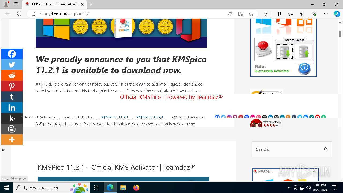Click KMSPico 11.2.1 – Official KMS Activator heading
This screenshot has height=193, width=343.
(x=116, y=167)
